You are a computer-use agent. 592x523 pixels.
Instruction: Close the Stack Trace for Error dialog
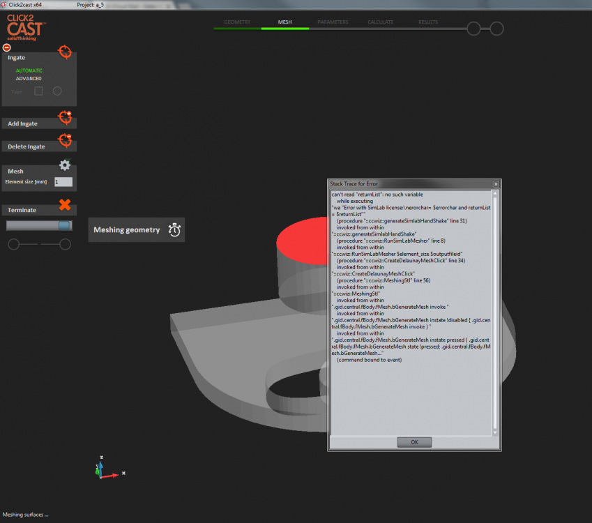tap(496, 184)
